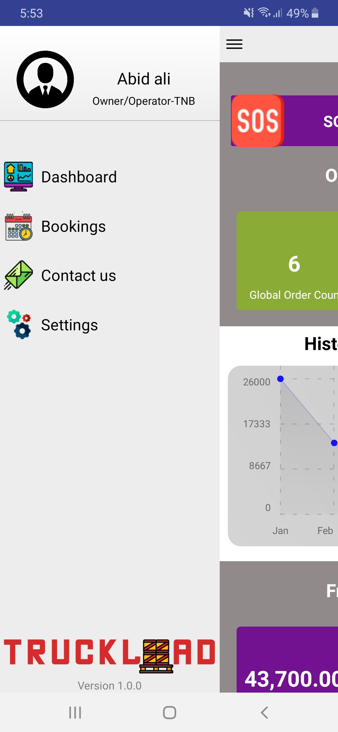
Task: Tap the Abid ali profile name
Action: (x=144, y=79)
